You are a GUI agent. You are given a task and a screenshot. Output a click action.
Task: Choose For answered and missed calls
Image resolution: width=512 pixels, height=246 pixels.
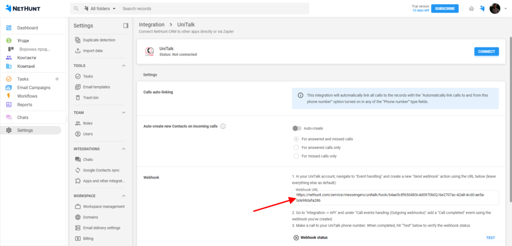(296, 139)
